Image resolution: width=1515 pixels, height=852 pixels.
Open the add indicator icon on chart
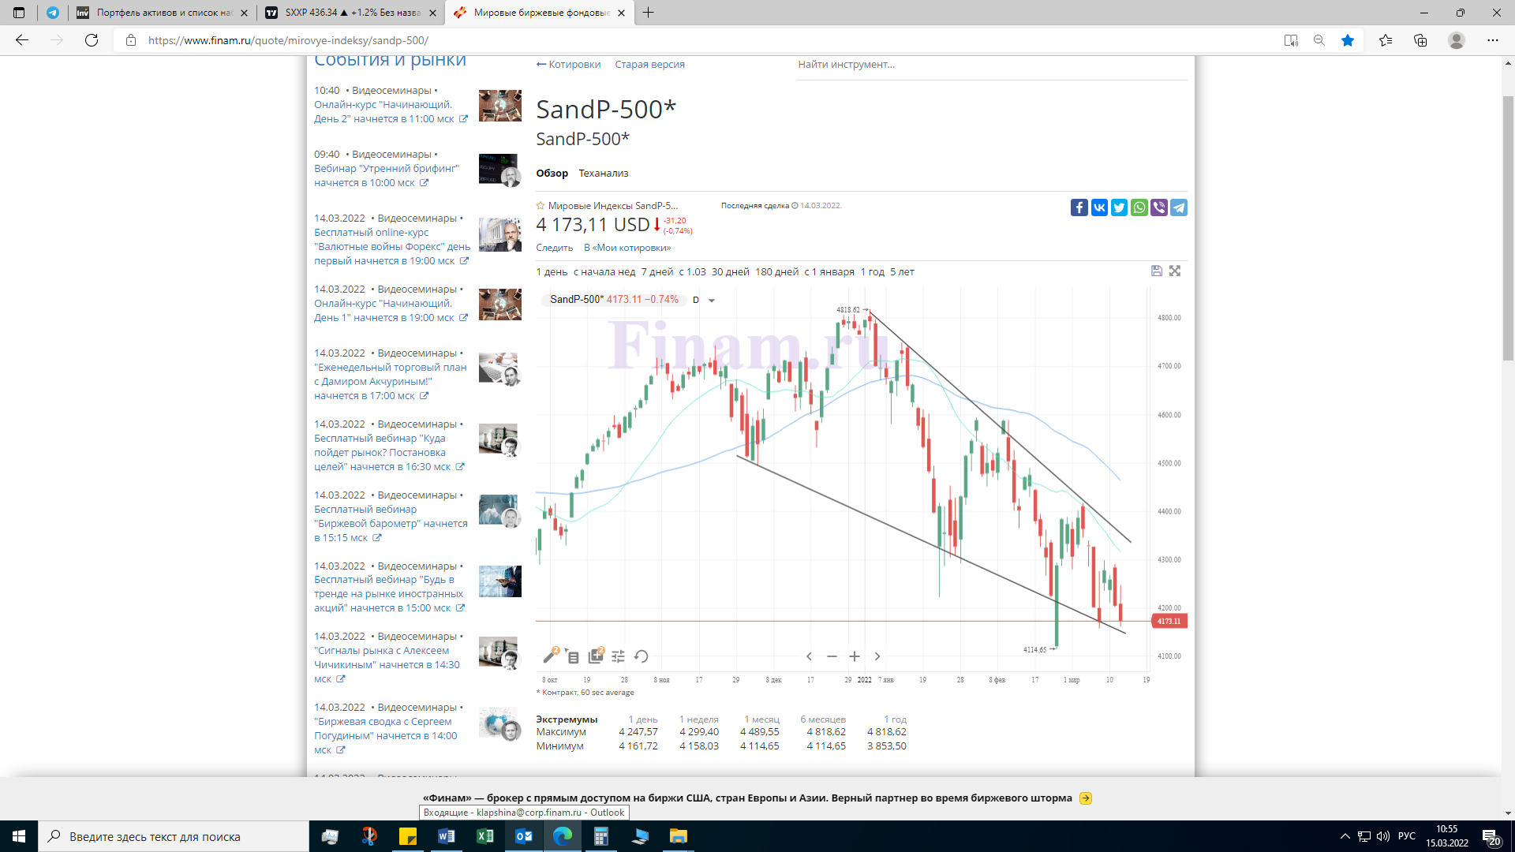click(596, 656)
